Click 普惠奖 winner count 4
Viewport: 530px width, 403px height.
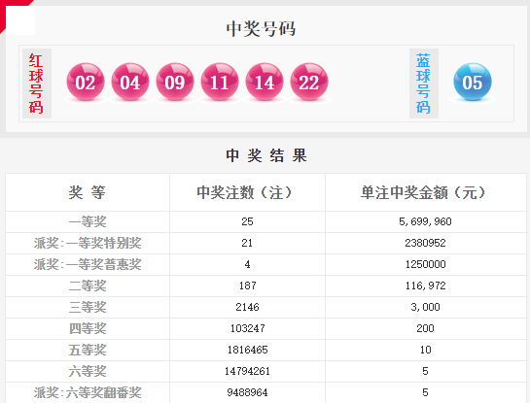point(247,264)
